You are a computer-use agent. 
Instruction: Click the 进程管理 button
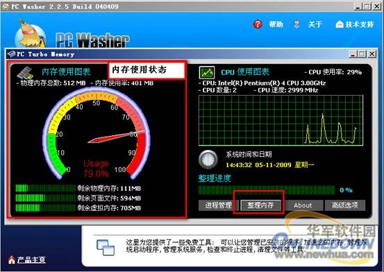pos(219,205)
